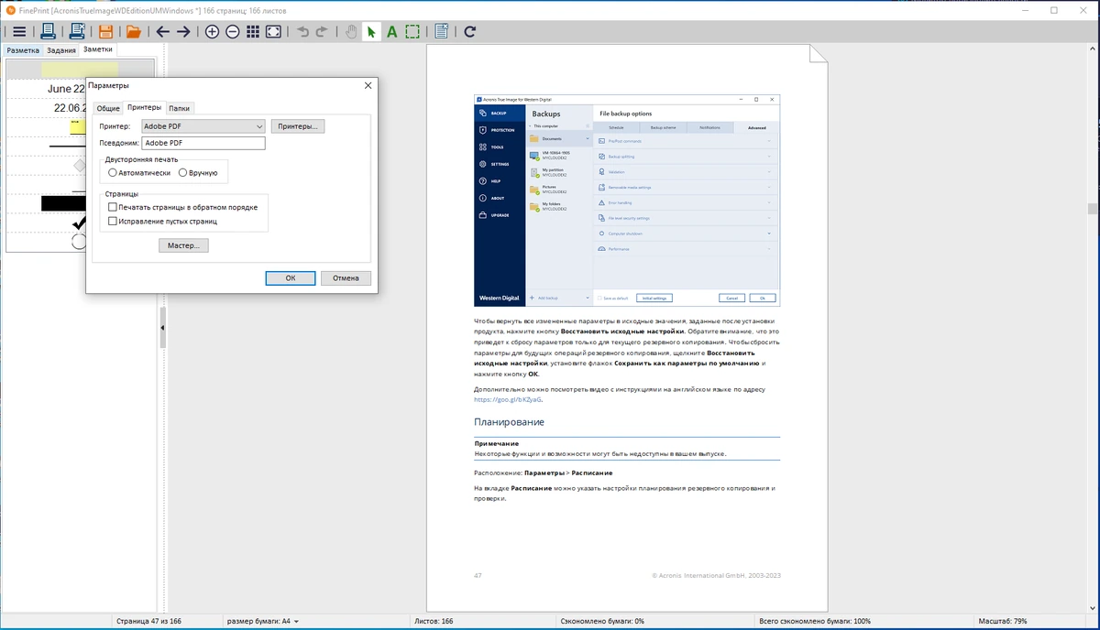The height and width of the screenshot is (630, 1100).
Task: Click in the Псевдоним text field
Action: [x=203, y=143]
